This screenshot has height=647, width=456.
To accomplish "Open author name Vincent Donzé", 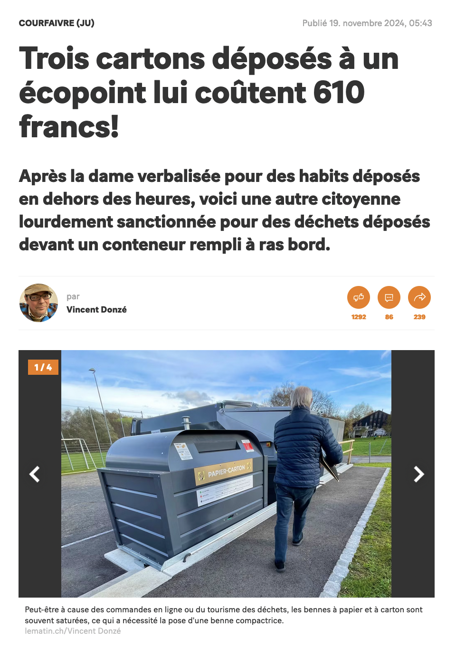I will [96, 310].
